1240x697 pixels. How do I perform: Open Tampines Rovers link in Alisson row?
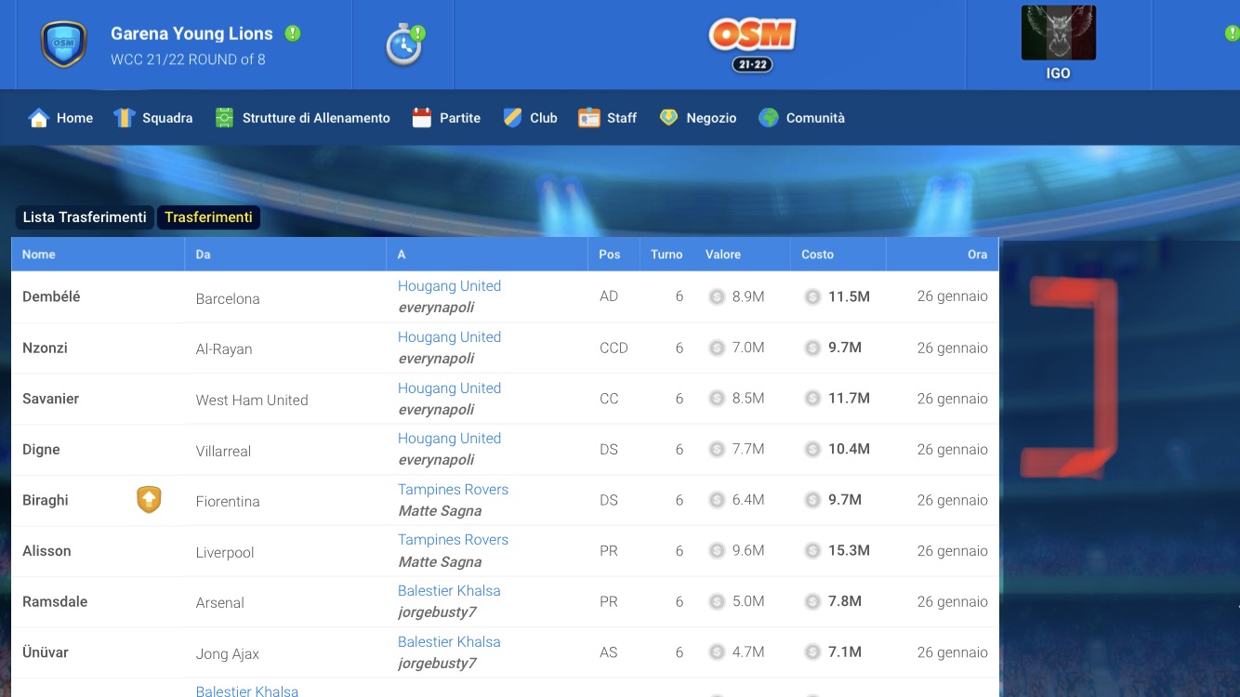tap(453, 540)
